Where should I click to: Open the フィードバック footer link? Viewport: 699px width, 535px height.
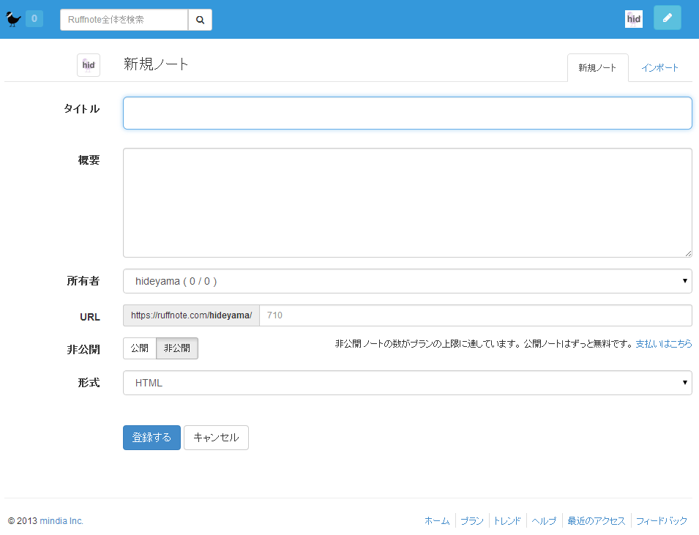point(661,521)
